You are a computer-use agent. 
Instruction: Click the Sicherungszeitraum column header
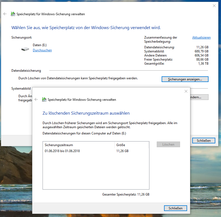pos(79,145)
